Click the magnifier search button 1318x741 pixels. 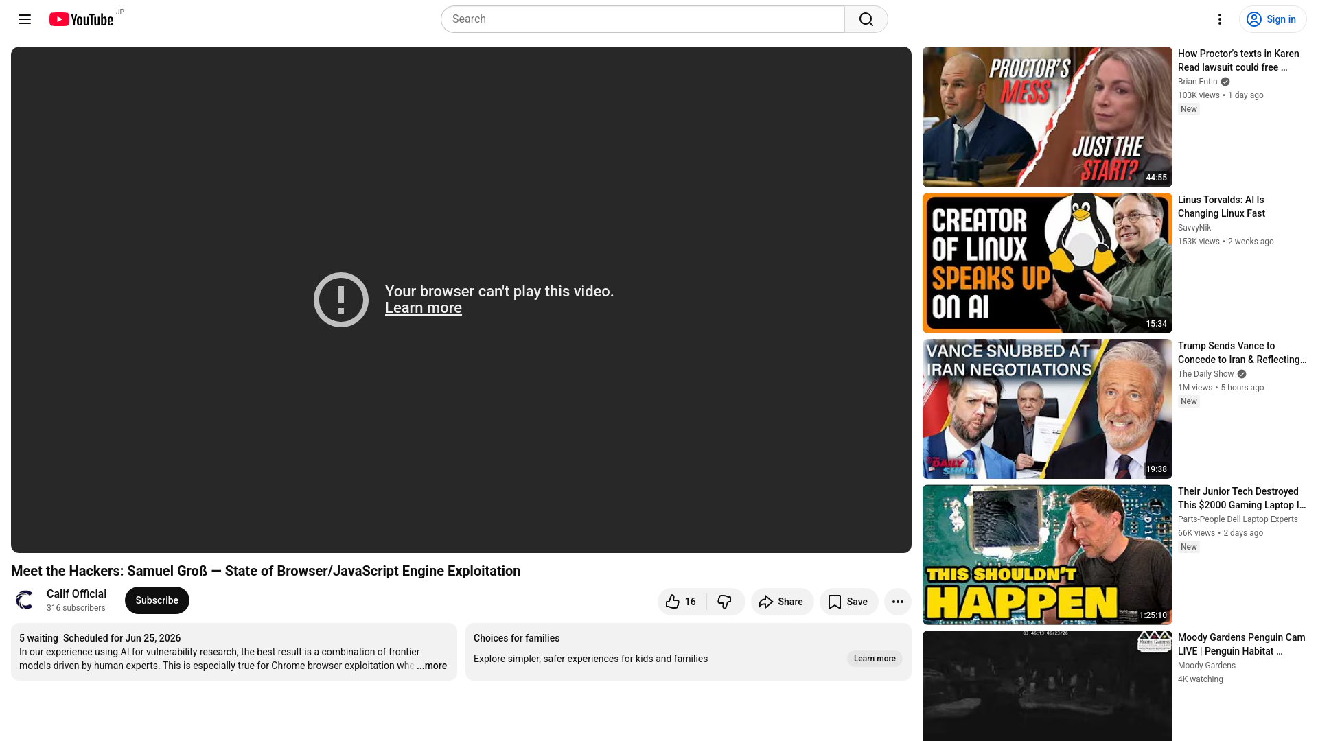[x=866, y=19]
